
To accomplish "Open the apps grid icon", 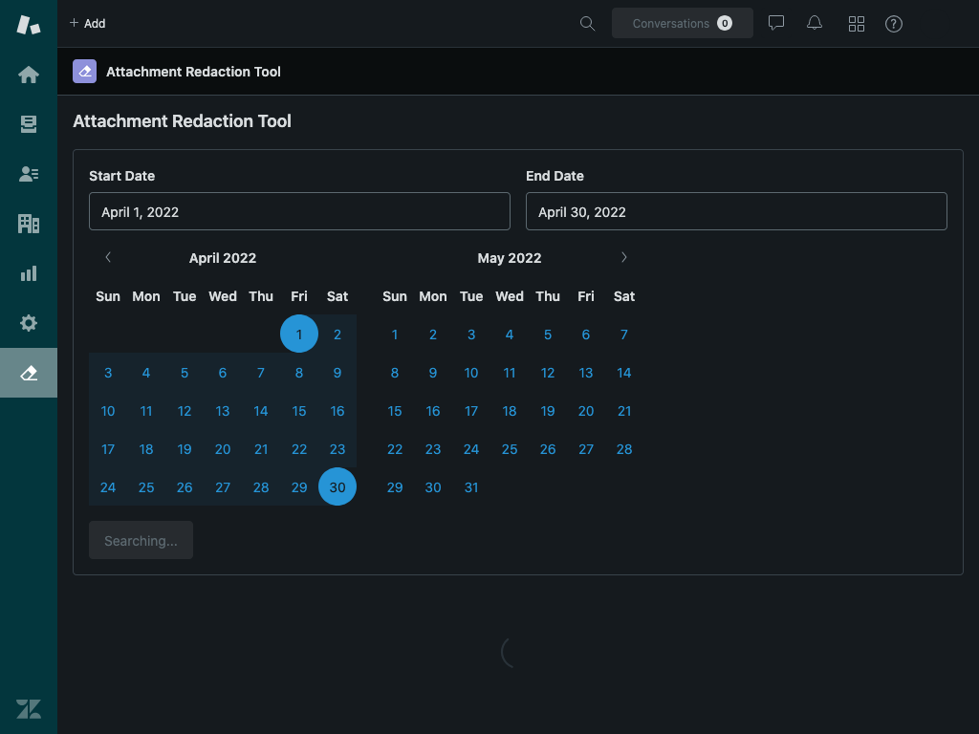I will point(857,23).
